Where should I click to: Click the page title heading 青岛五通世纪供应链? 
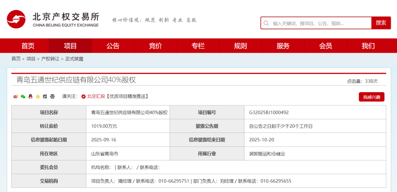(x=76, y=80)
